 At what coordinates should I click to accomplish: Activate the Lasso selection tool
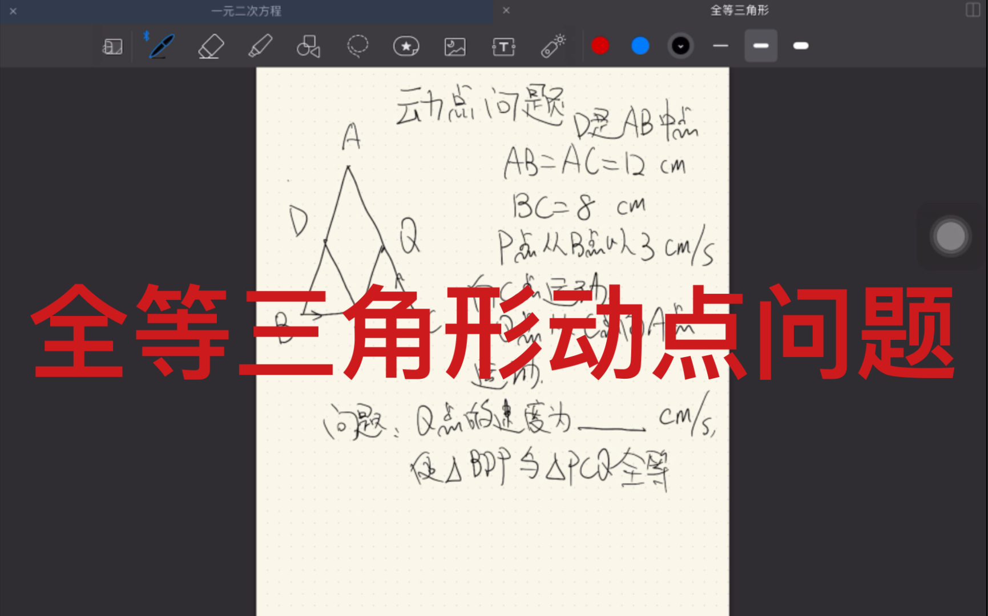tap(357, 46)
